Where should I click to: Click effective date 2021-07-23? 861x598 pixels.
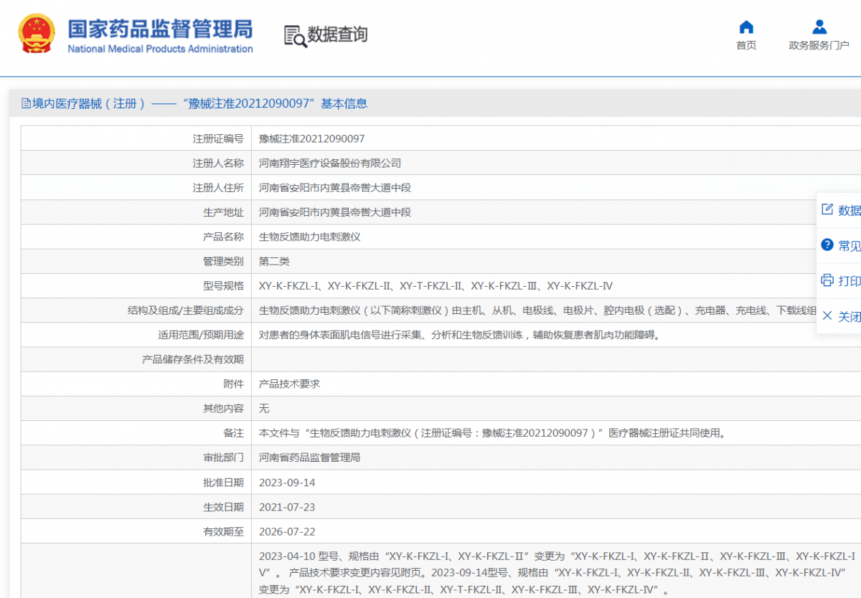pos(287,507)
